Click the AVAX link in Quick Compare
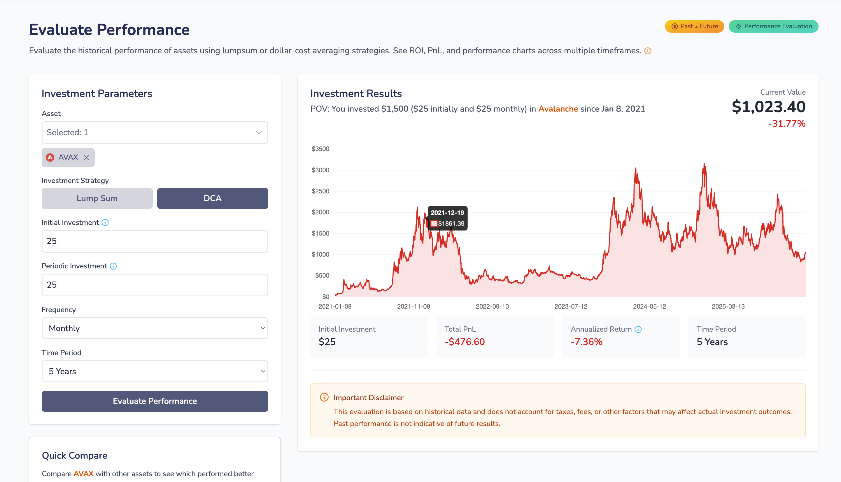Viewport: 841px width, 482px height. click(x=83, y=474)
